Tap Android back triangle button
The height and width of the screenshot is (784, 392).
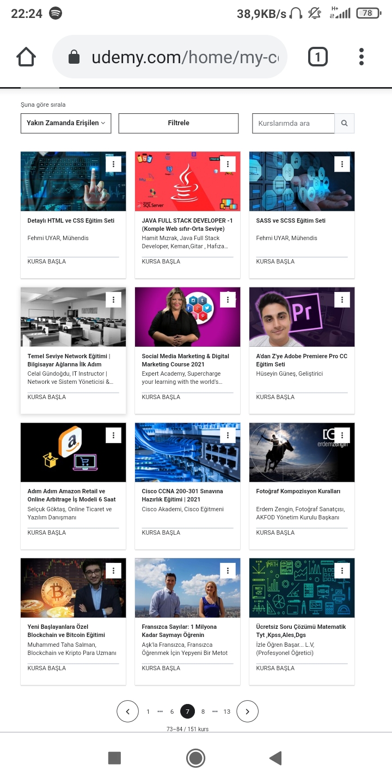[x=275, y=758]
